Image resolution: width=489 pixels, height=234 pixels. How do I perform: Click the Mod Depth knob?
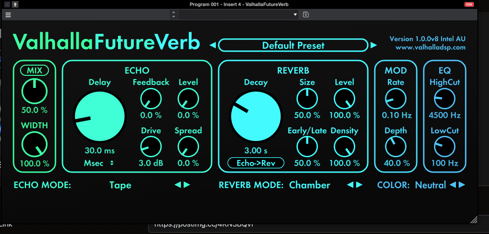pos(396,147)
